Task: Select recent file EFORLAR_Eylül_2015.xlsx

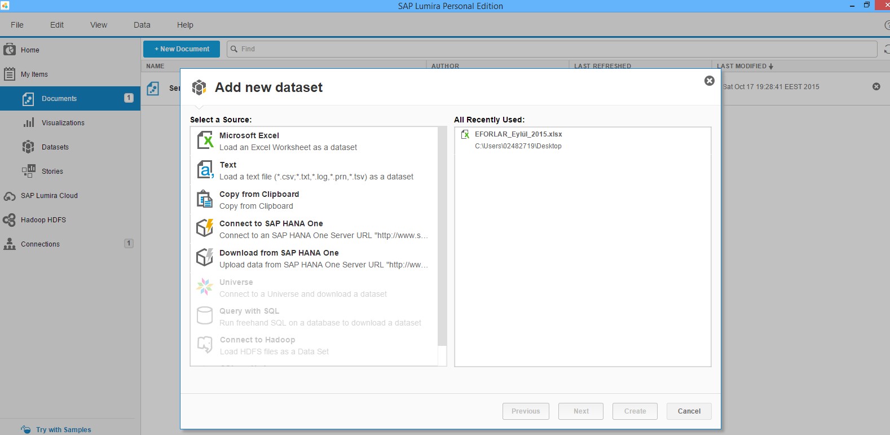Action: pos(518,134)
